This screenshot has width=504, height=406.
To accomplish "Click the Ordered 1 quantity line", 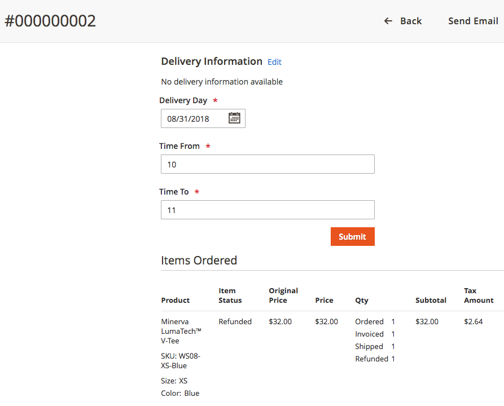I will pos(375,321).
